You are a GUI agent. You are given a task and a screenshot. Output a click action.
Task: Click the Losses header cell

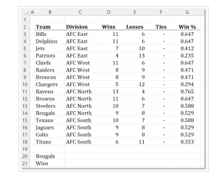coord(135,27)
